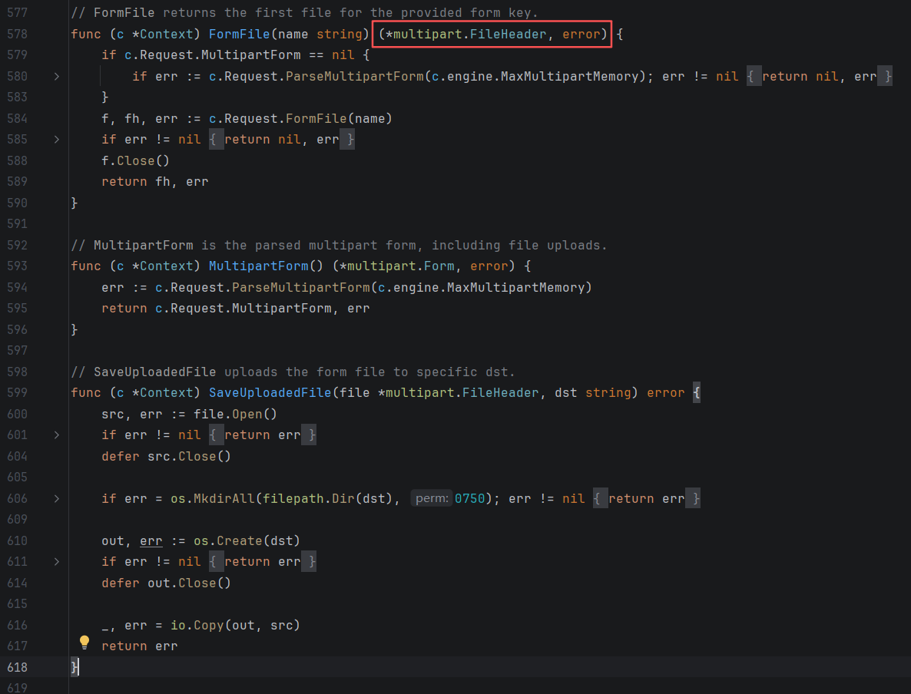The height and width of the screenshot is (694, 911).
Task: Click the FormFile method name in its declaration
Action: click(x=239, y=34)
